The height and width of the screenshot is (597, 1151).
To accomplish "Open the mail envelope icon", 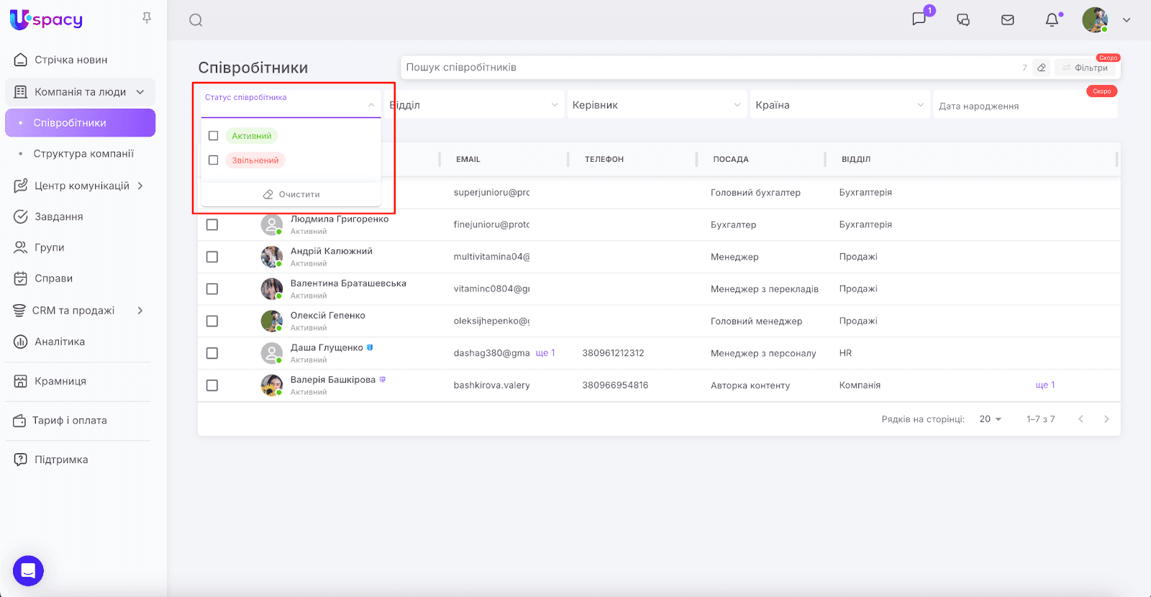I will [1008, 20].
